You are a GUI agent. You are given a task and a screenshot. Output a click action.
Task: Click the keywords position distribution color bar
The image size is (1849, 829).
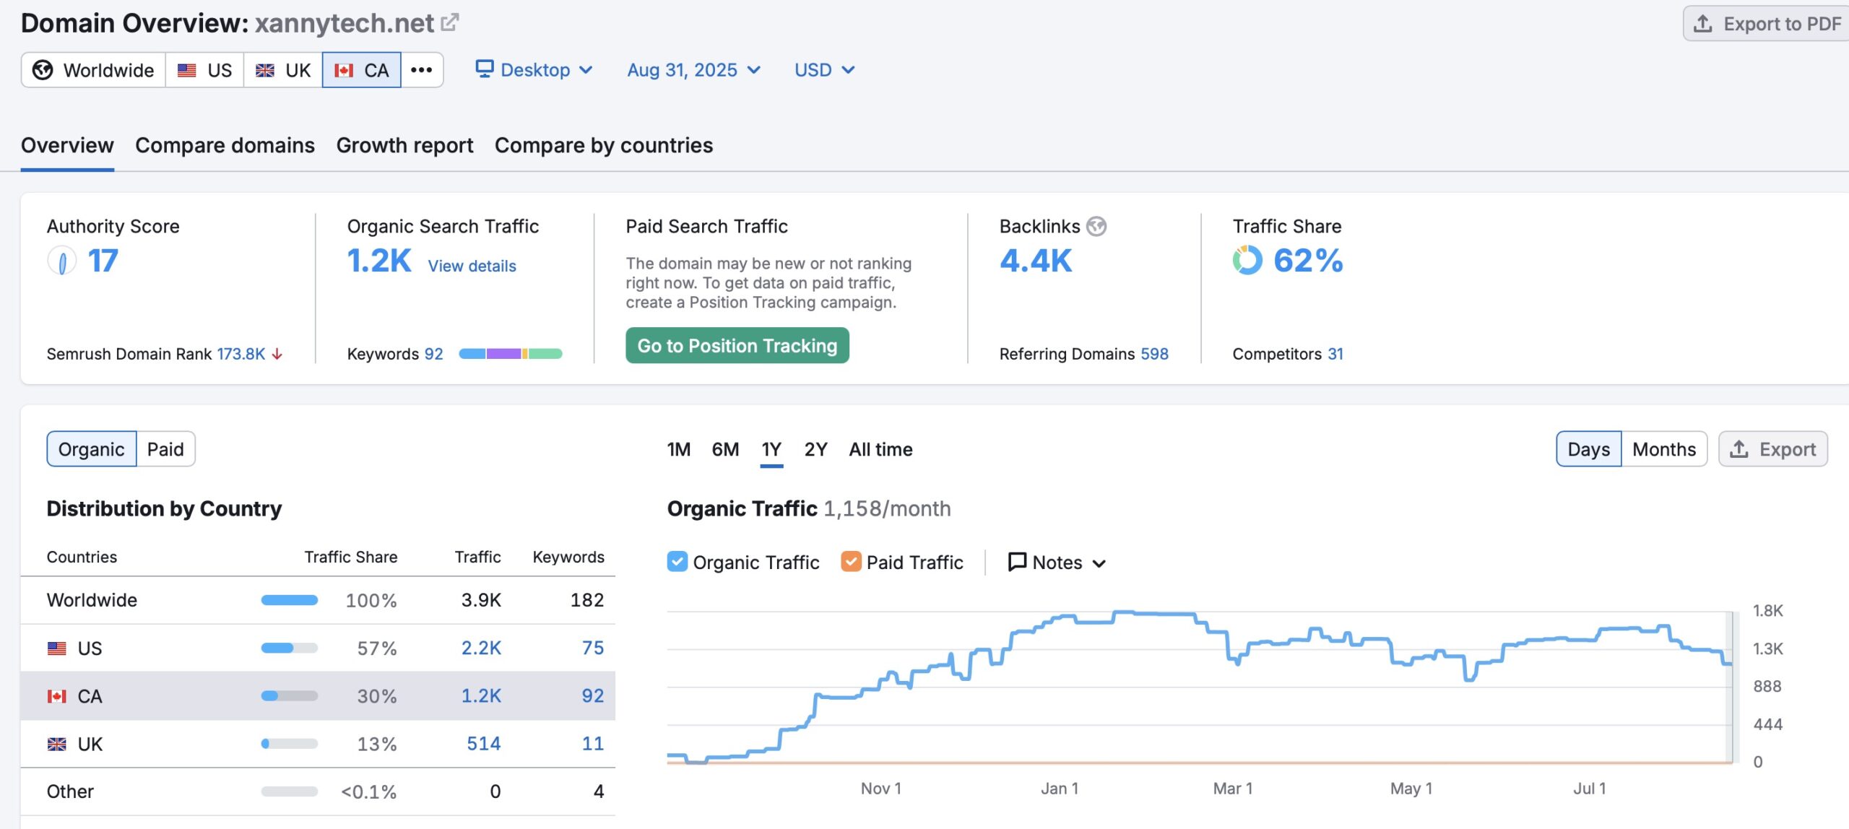click(x=511, y=354)
